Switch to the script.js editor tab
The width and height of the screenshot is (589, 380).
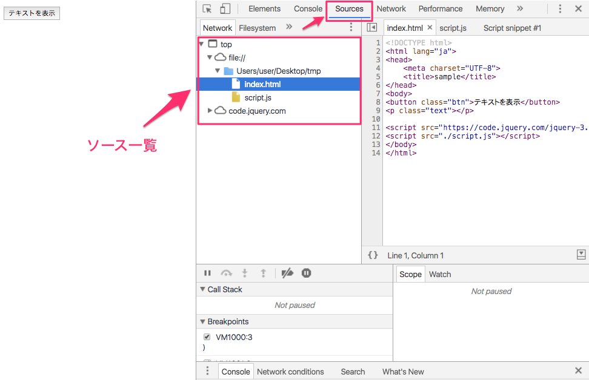[453, 28]
